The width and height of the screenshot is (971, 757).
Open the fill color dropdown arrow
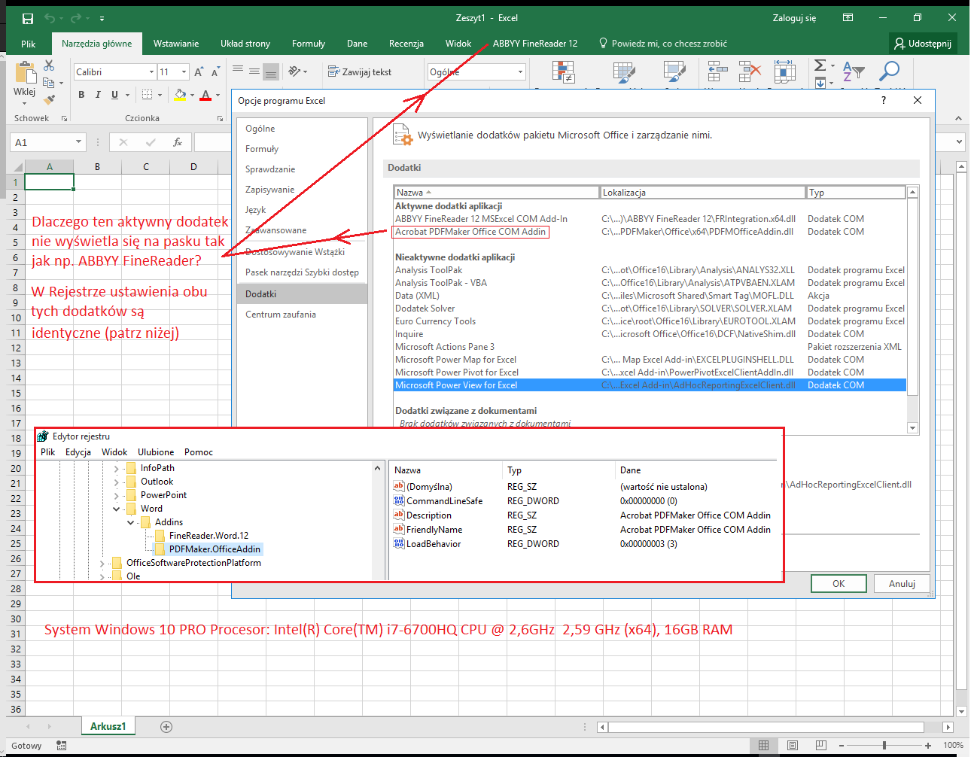click(x=193, y=96)
